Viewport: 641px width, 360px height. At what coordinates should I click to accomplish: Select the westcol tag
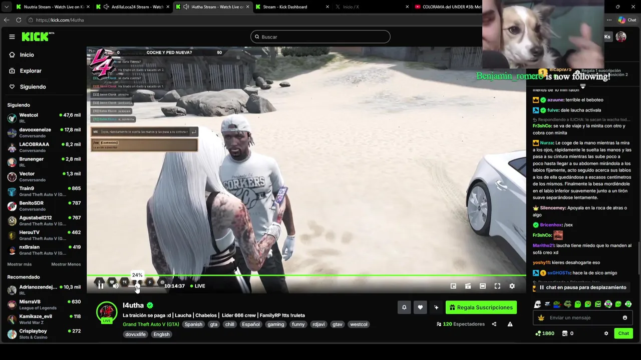pyautogui.click(x=359, y=324)
